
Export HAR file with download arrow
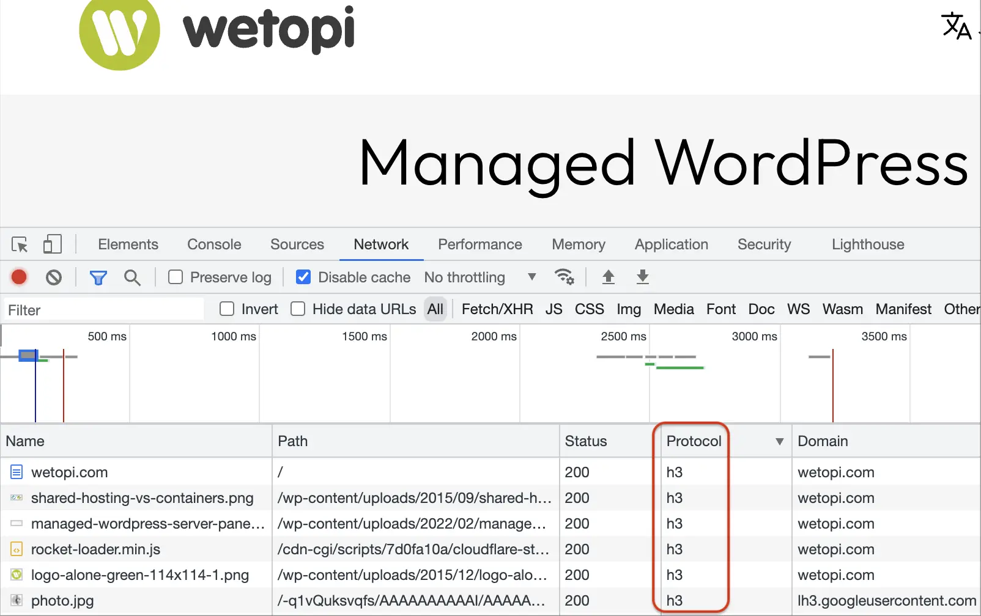click(643, 277)
